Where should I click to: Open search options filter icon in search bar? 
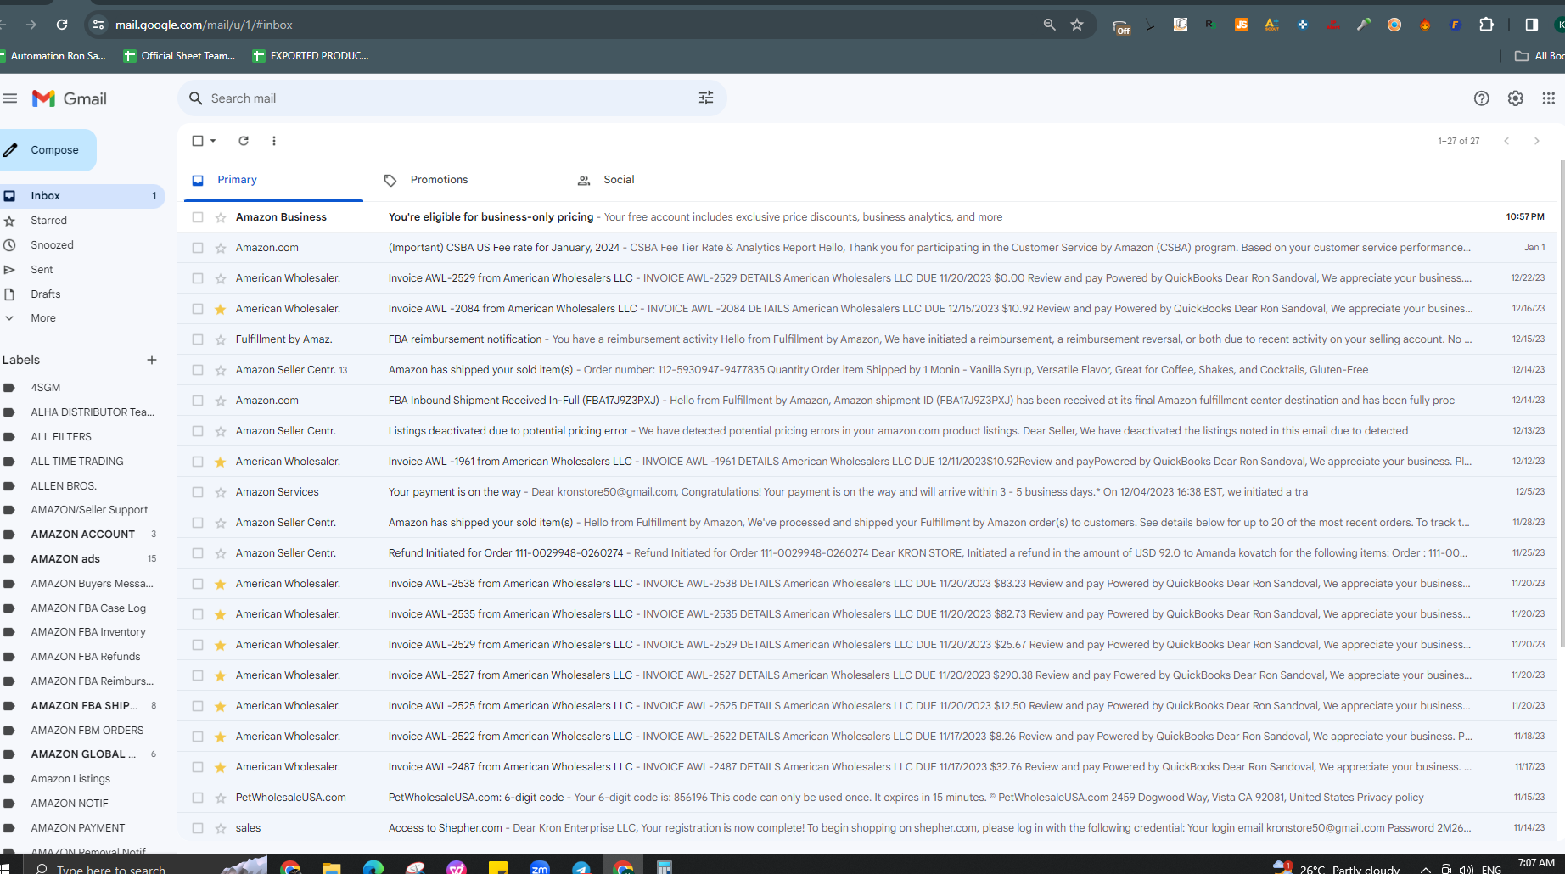tap(706, 98)
